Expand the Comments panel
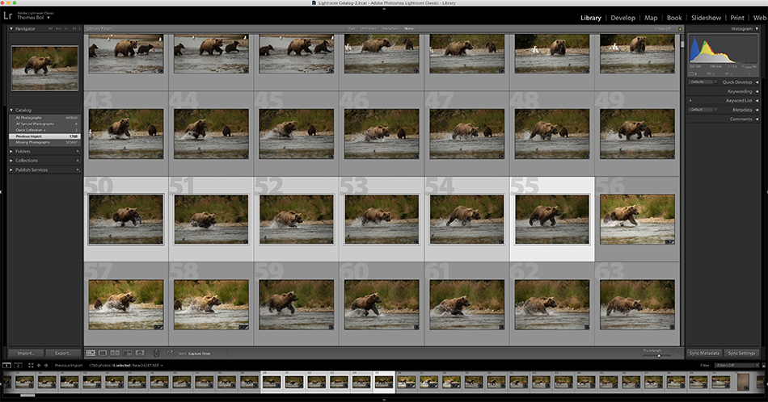 coord(757,119)
